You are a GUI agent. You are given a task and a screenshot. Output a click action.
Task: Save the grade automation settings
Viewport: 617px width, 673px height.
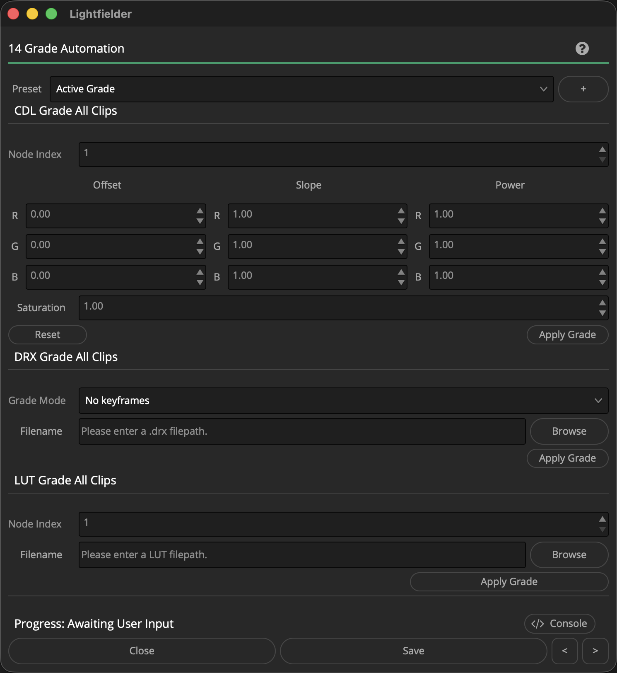[413, 651]
